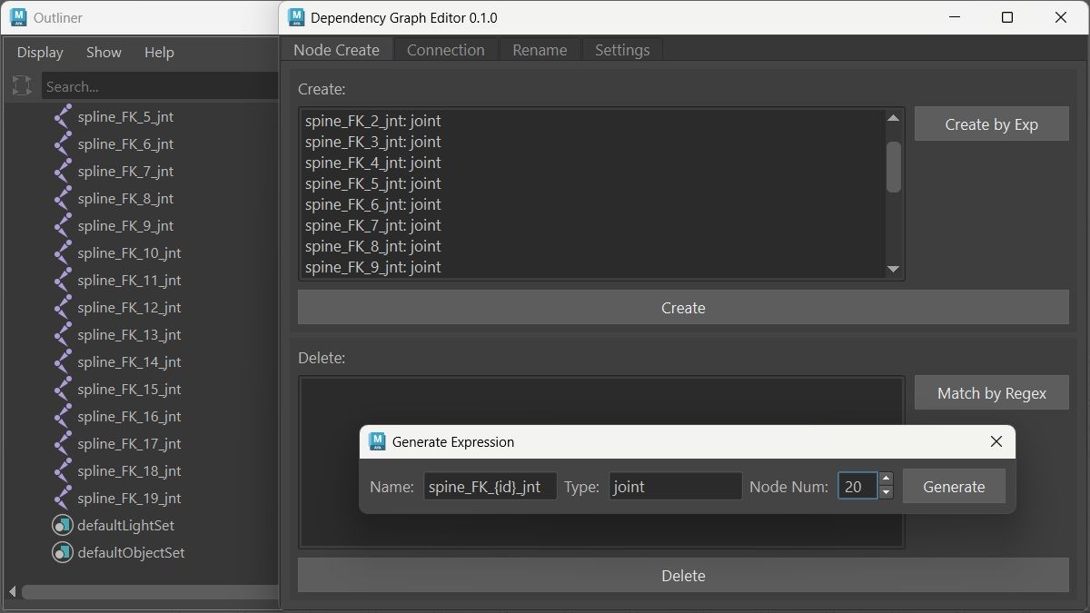Select spline_FK_4_jnt: joint in Create list
The width and height of the screenshot is (1090, 613).
click(x=373, y=163)
